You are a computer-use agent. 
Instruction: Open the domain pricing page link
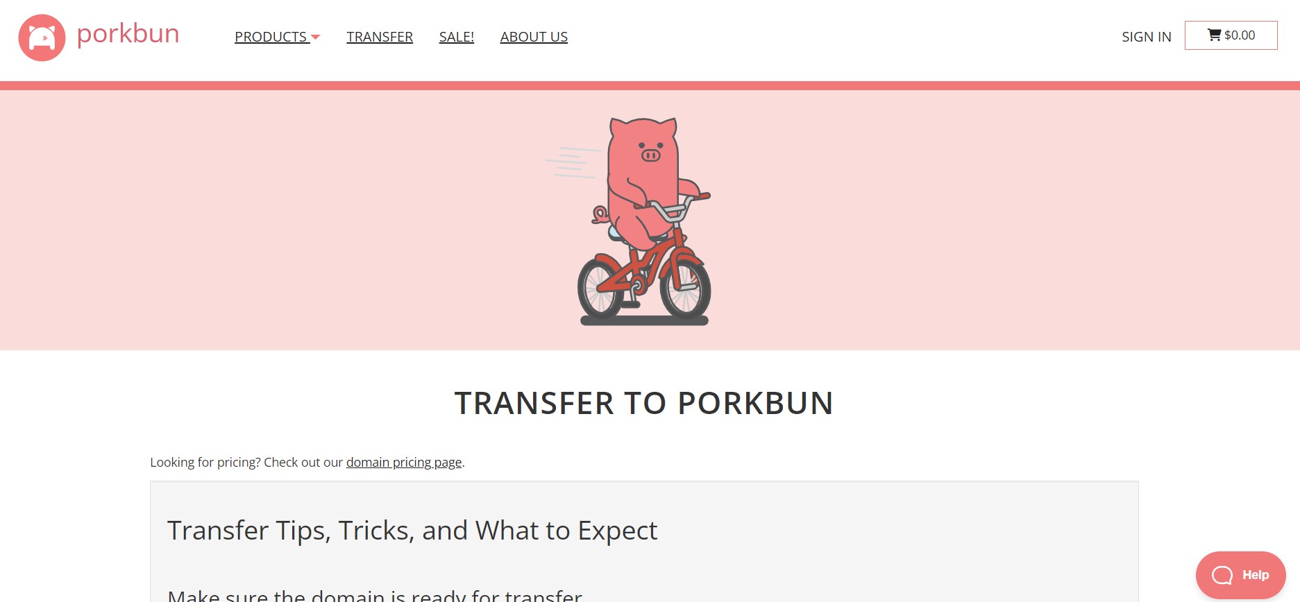404,462
